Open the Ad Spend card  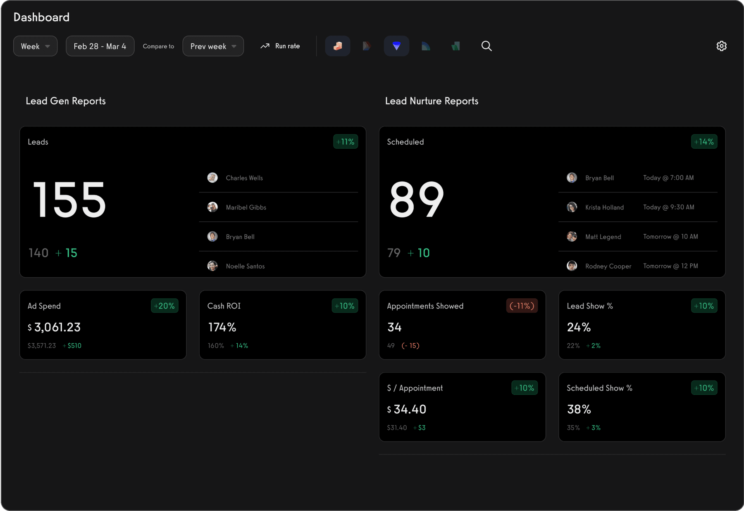pos(103,325)
